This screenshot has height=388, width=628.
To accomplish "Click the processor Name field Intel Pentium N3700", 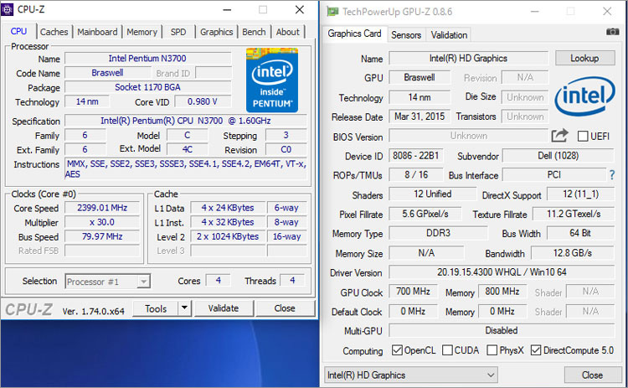I will [147, 59].
